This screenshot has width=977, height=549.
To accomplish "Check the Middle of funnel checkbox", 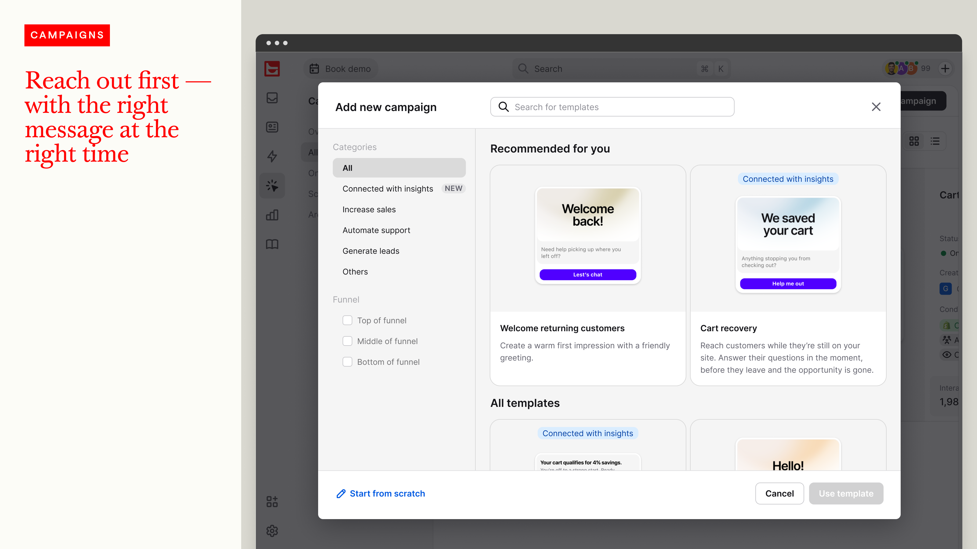I will (x=347, y=341).
